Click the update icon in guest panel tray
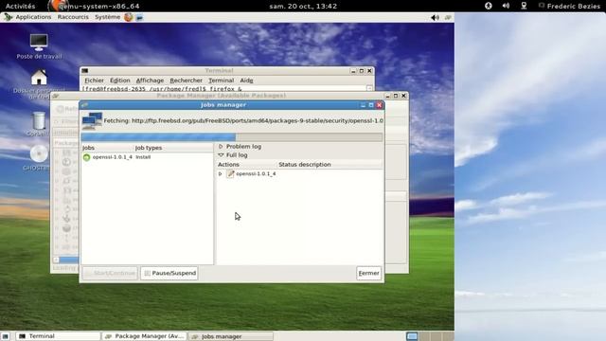 click(x=448, y=17)
